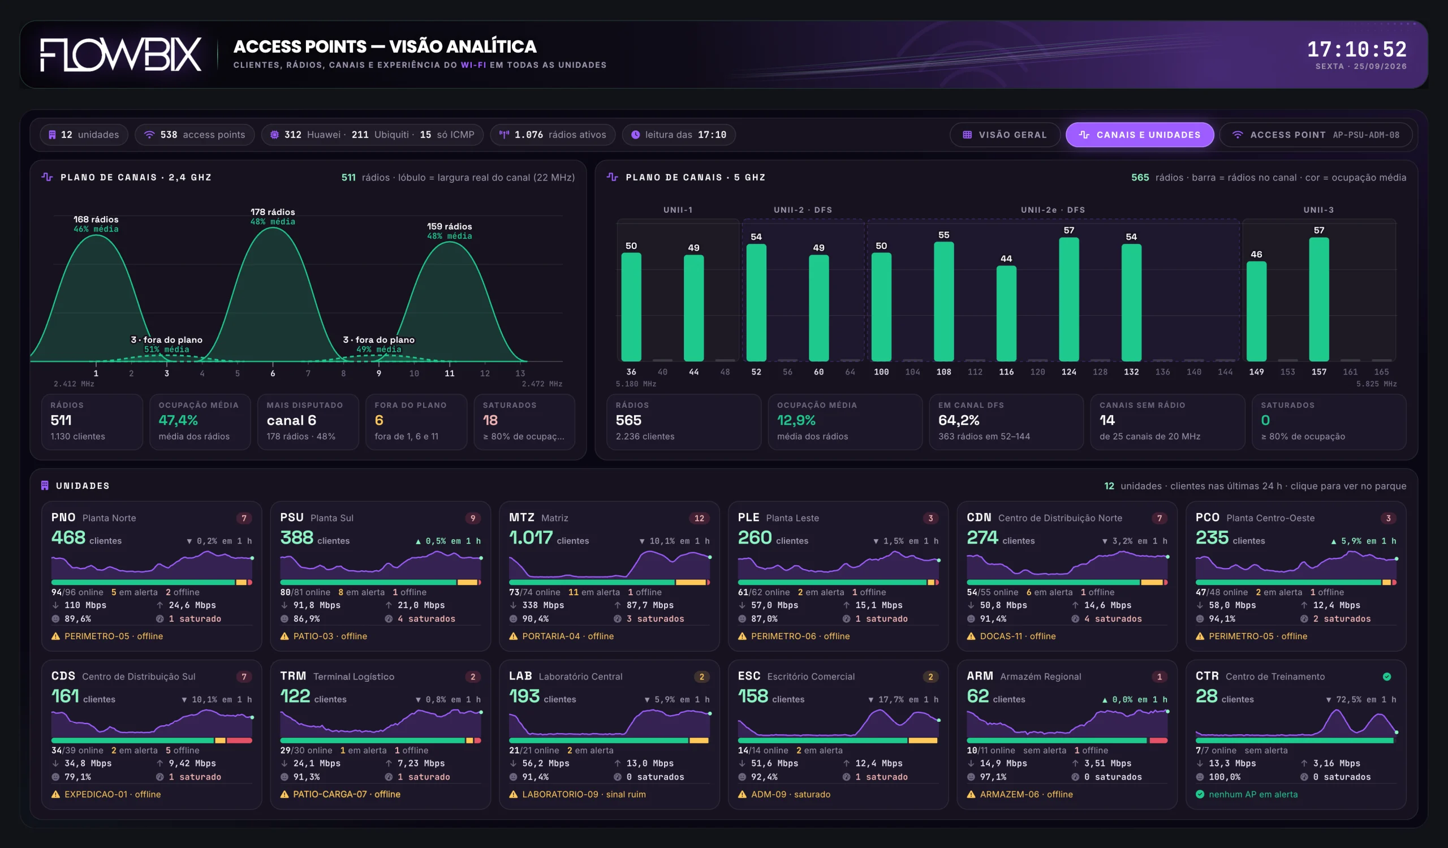
Task: Open the MTZ Matriz unit card
Action: point(609,576)
